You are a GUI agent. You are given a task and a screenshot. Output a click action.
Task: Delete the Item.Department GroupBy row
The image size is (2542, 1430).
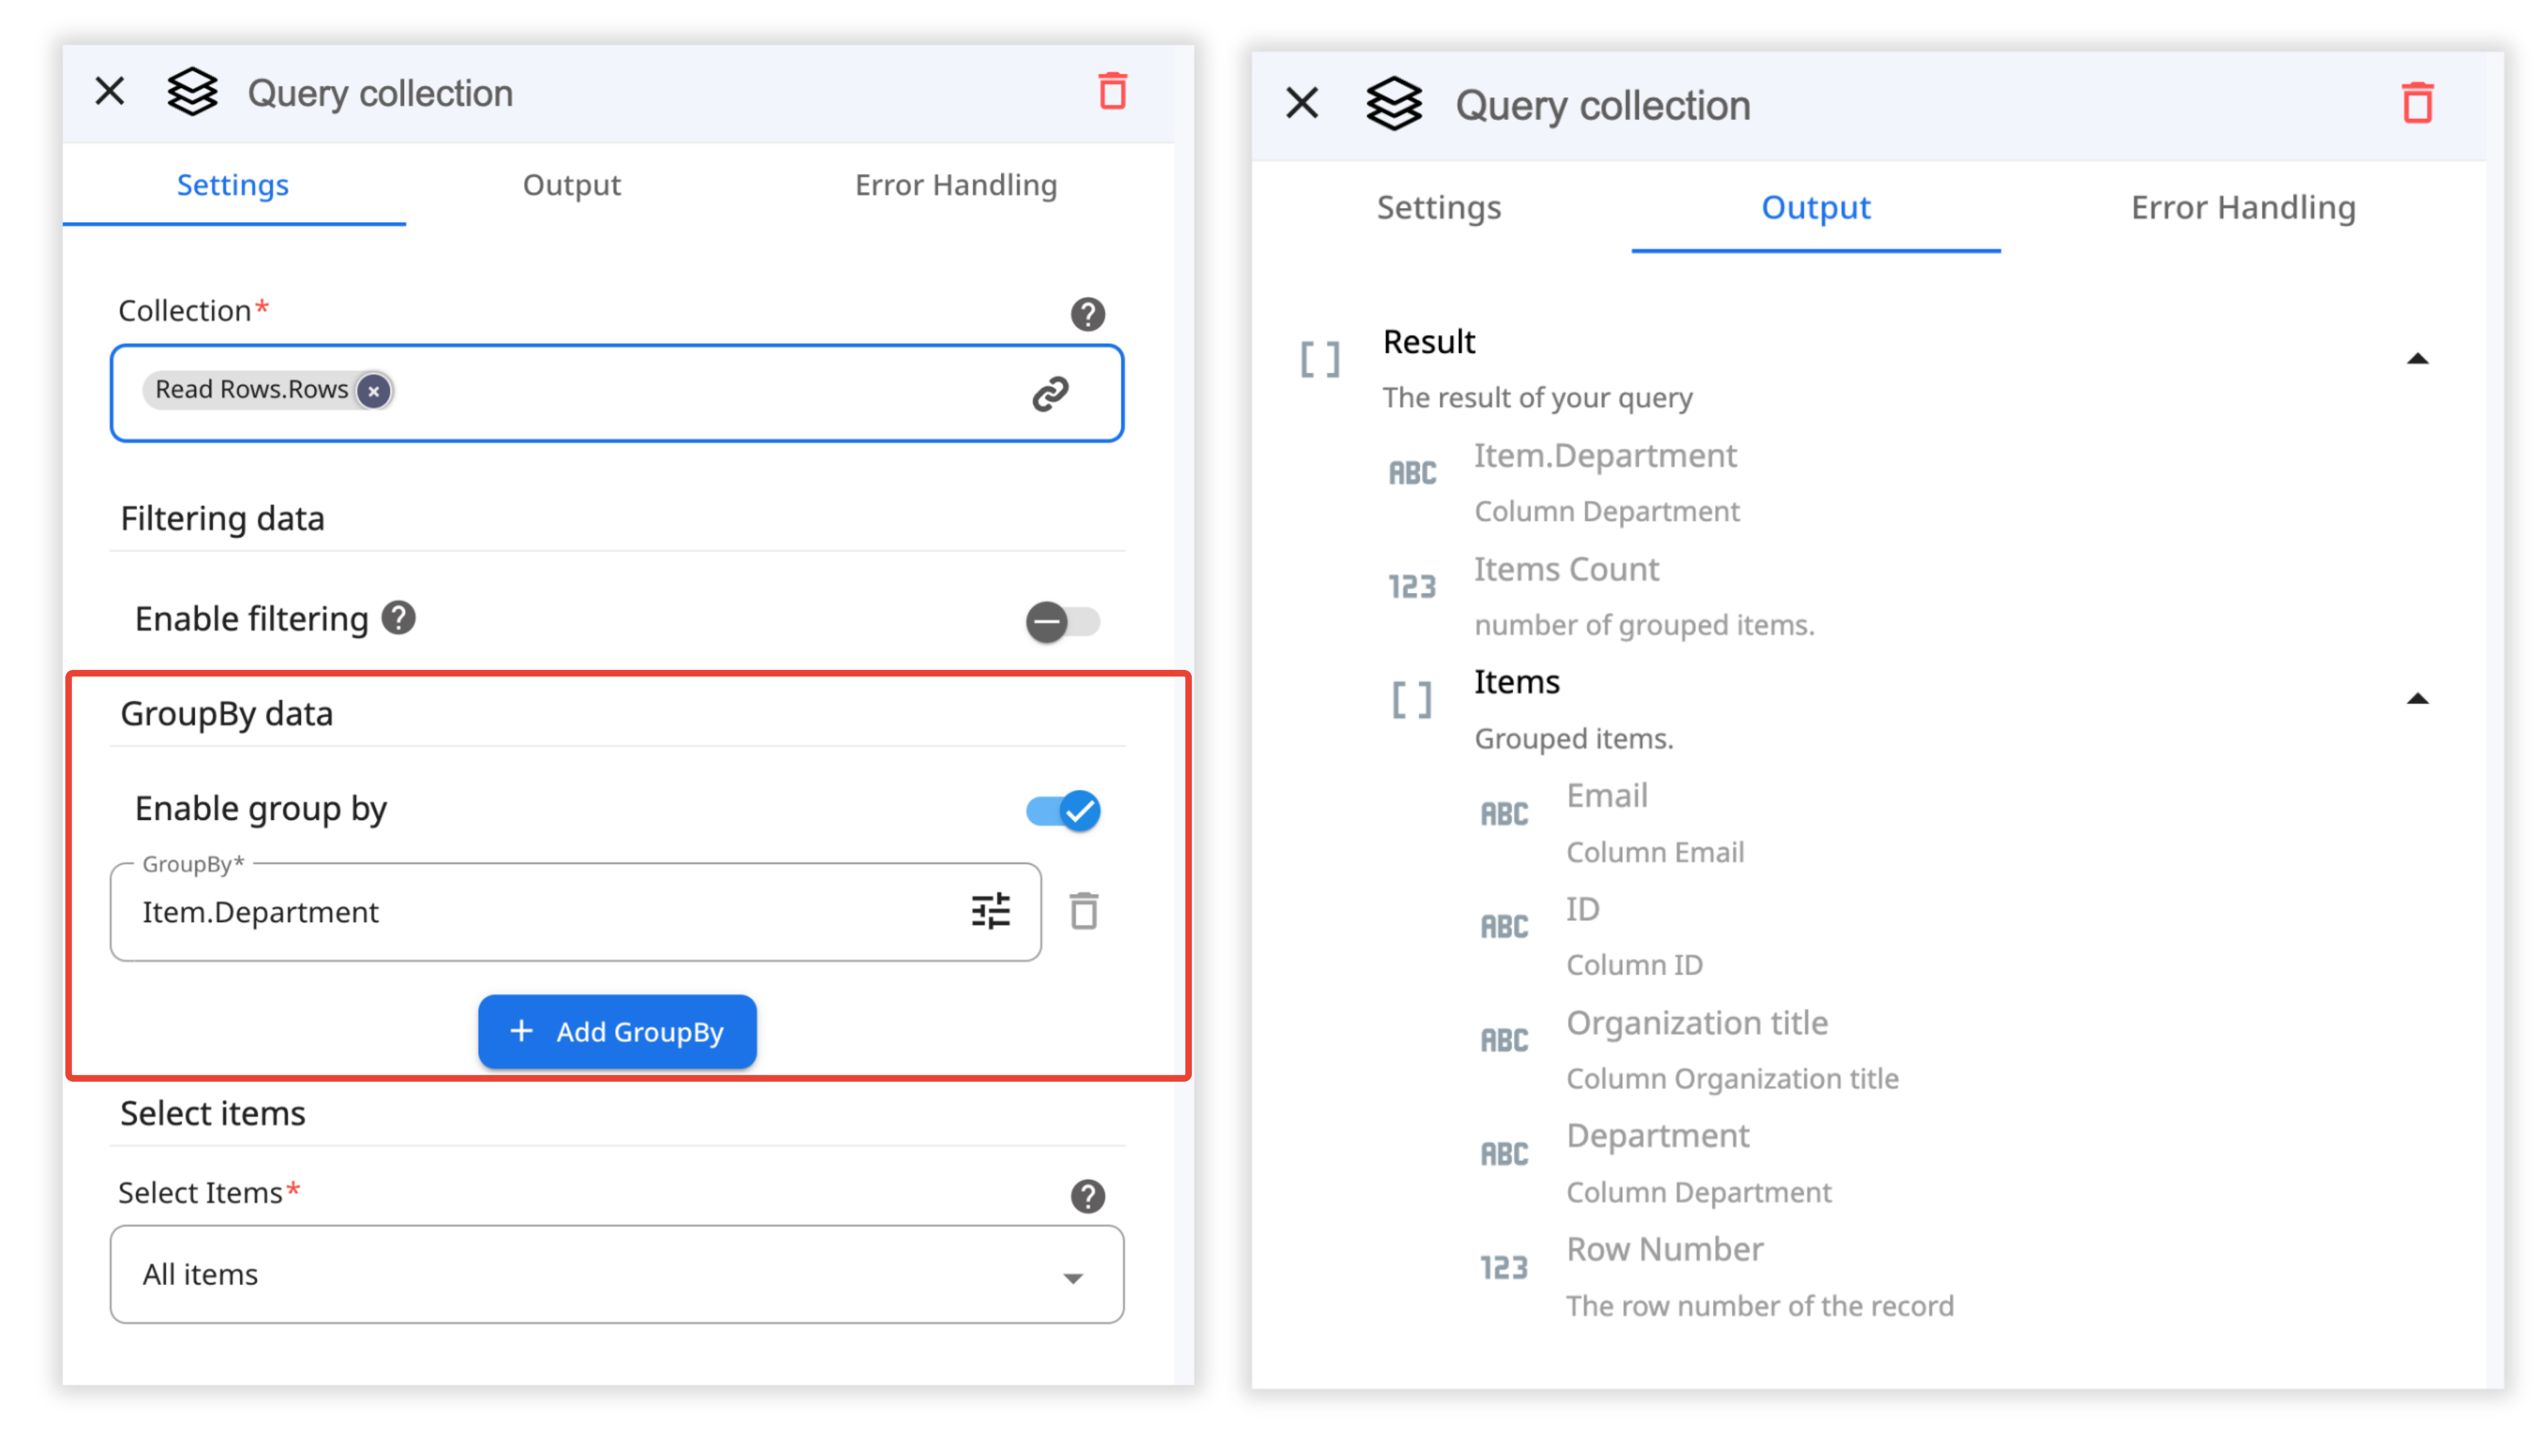click(1083, 911)
